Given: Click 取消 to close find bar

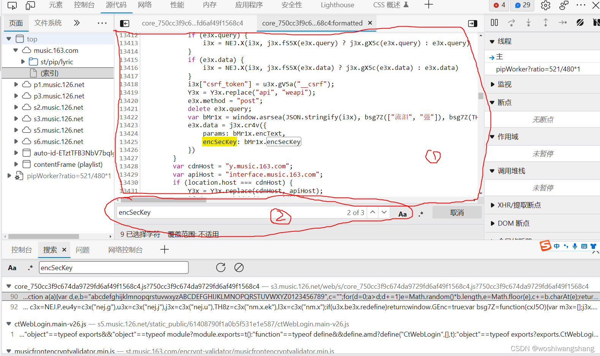Looking at the screenshot, I should 457,213.
